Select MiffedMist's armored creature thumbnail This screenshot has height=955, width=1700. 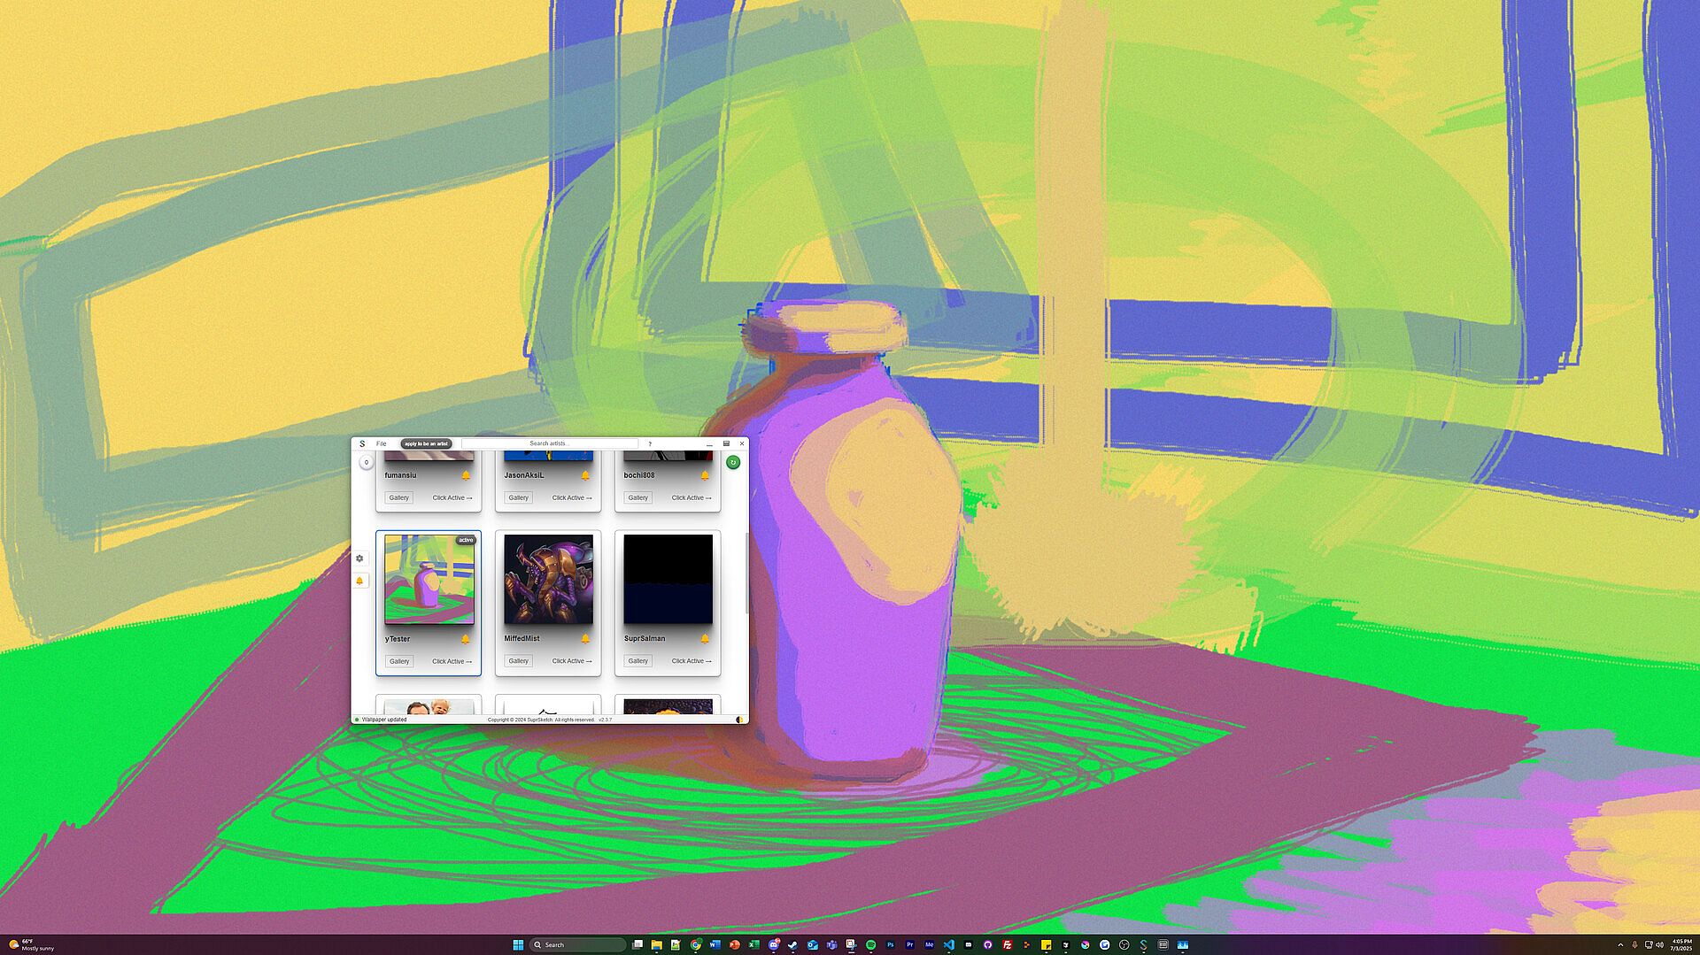click(x=549, y=579)
